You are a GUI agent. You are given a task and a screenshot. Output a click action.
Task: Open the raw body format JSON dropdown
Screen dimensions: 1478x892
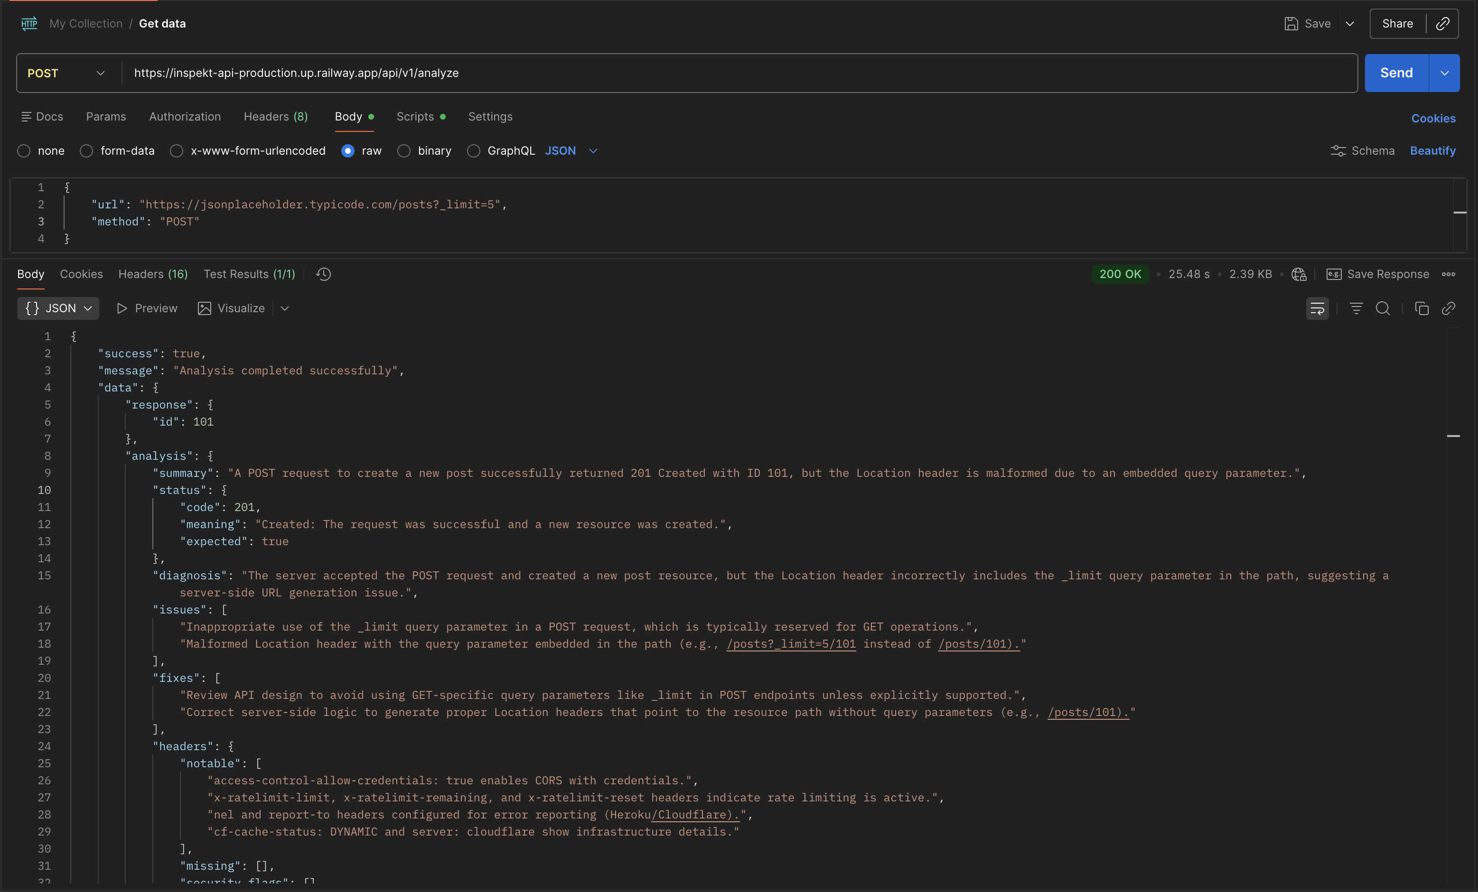(x=571, y=151)
